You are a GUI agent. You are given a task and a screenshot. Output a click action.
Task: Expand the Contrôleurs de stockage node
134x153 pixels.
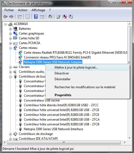pyautogui.click(x=10, y=134)
